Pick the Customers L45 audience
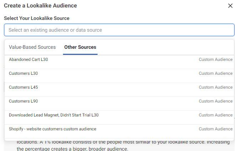Viewport: 235px width, 151px height. coord(23,87)
